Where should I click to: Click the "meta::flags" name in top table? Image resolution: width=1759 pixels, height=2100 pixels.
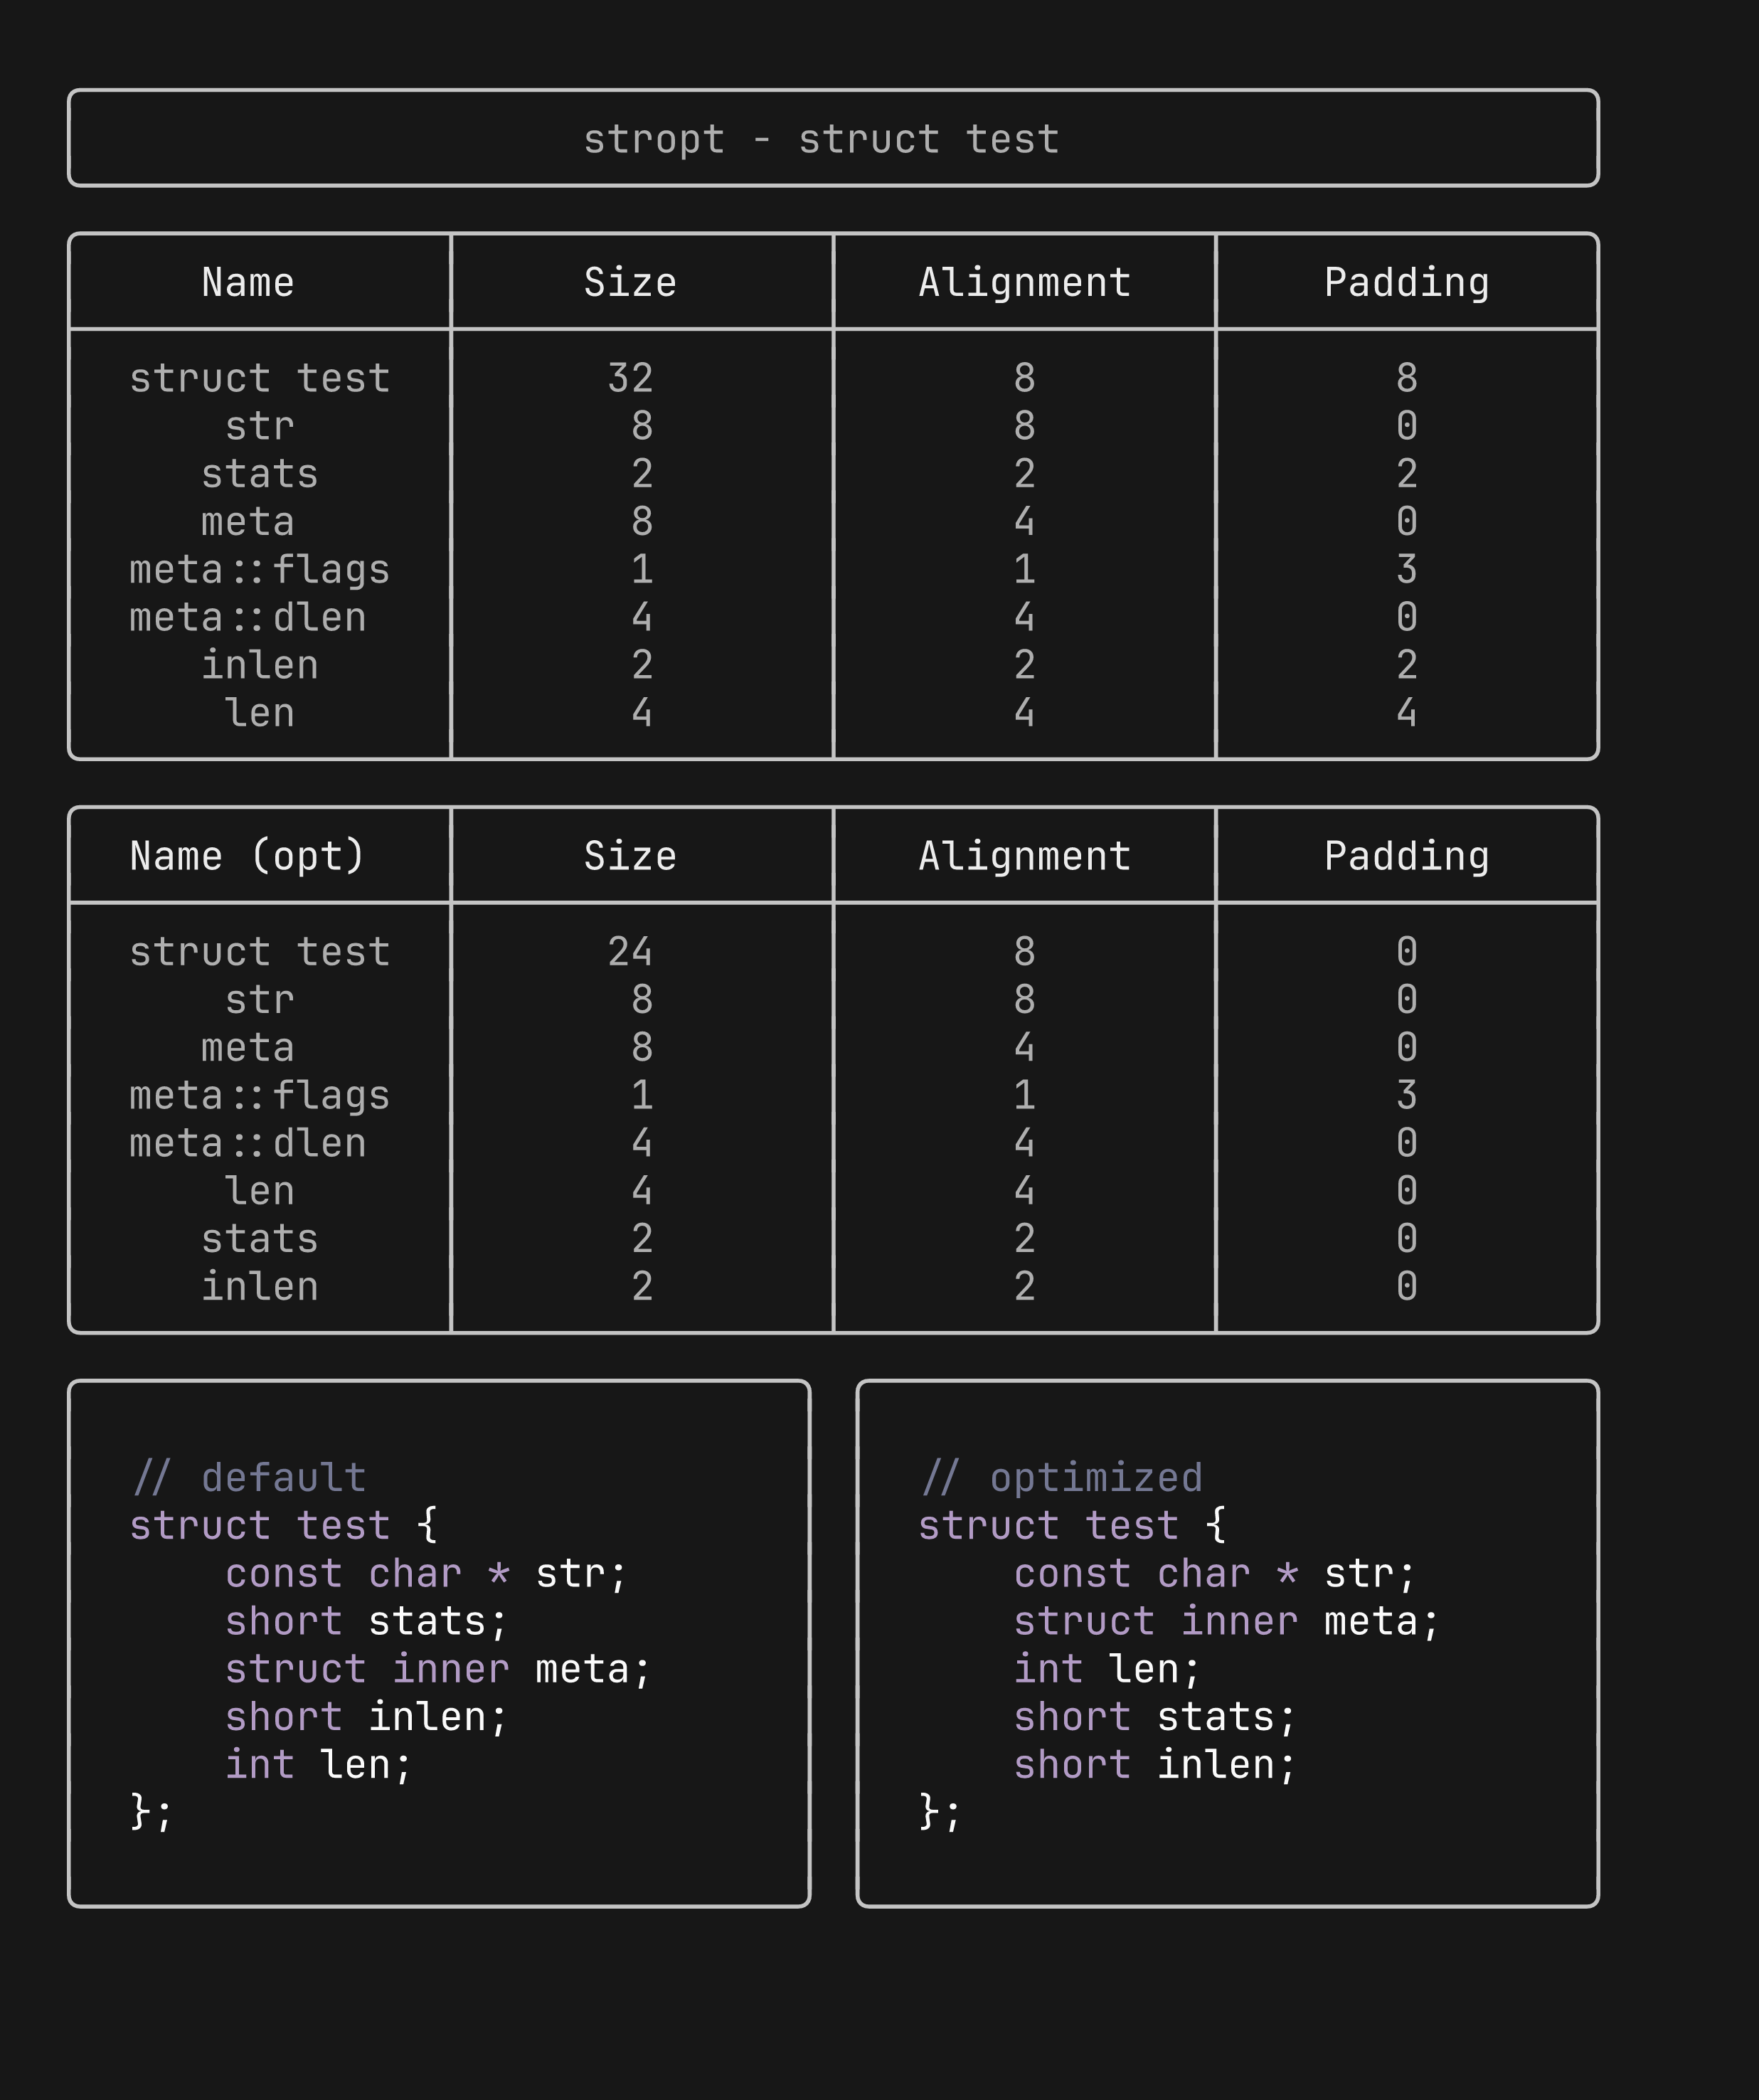point(259,570)
